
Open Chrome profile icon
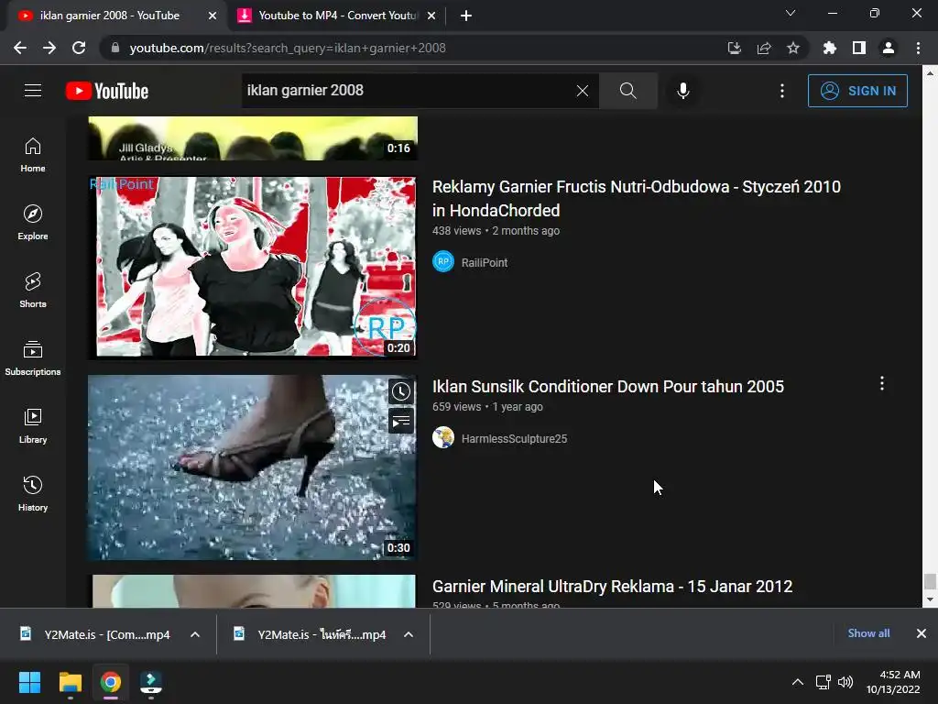[889, 48]
